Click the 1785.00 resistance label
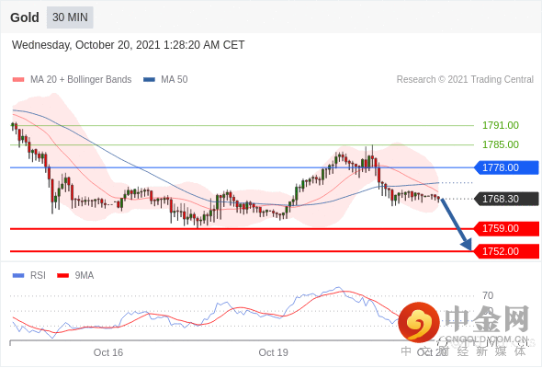The image size is (542, 368). click(x=501, y=144)
